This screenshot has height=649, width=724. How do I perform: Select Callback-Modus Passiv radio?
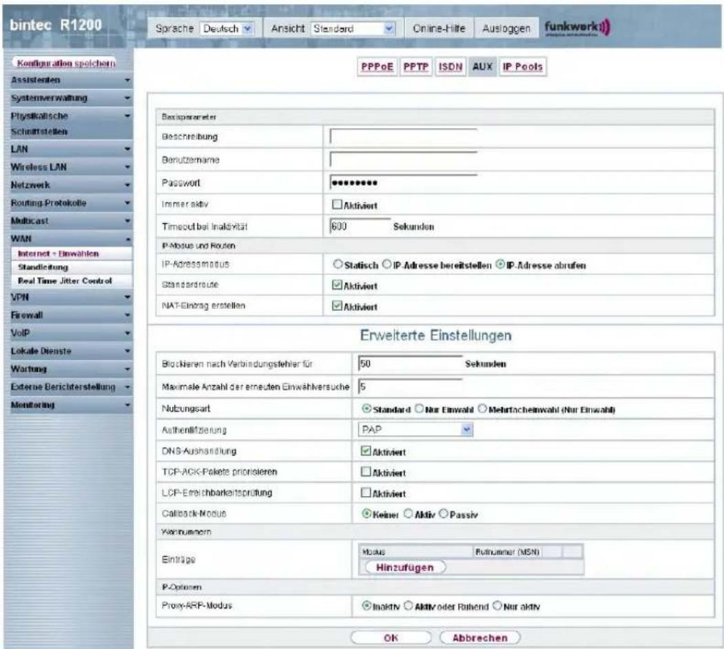point(443,513)
